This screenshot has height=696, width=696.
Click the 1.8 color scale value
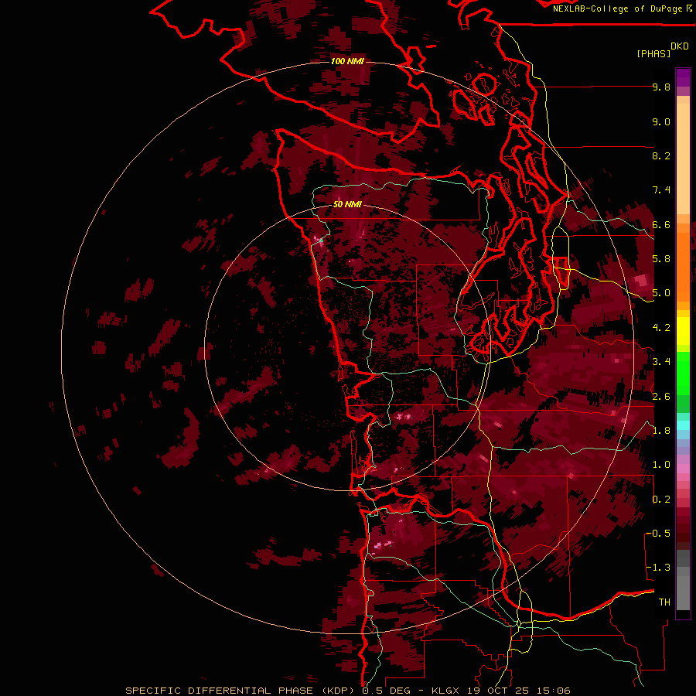point(661,431)
